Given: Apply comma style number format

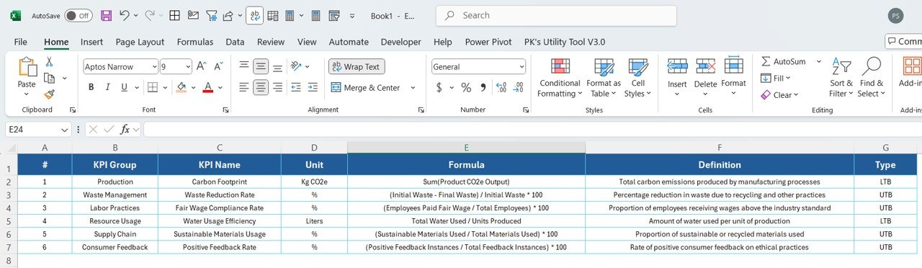Looking at the screenshot, I should pos(483,87).
